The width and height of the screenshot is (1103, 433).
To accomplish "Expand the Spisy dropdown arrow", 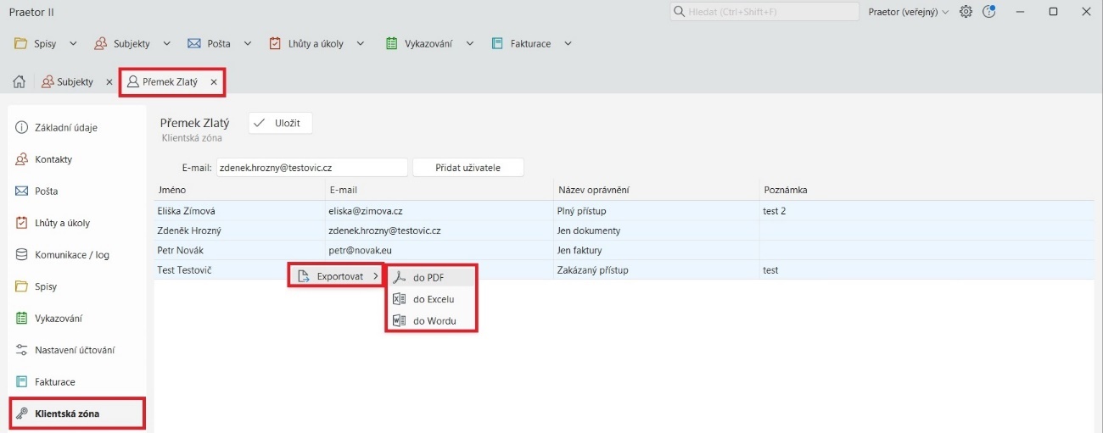I will click(x=73, y=43).
